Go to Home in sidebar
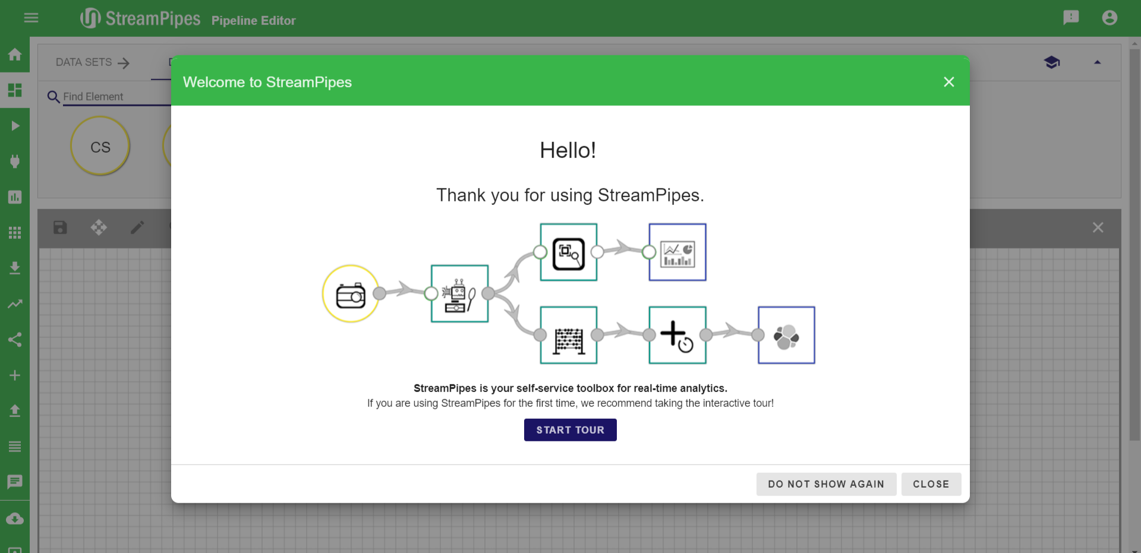The height and width of the screenshot is (553, 1141). [x=15, y=55]
